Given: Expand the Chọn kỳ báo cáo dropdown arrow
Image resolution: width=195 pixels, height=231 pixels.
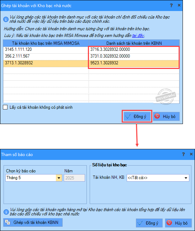Looking at the screenshot, I should tap(59, 178).
